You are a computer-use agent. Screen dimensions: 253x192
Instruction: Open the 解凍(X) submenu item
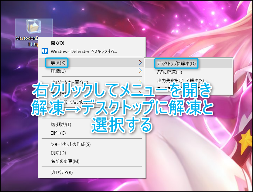pyautogui.click(x=58, y=63)
